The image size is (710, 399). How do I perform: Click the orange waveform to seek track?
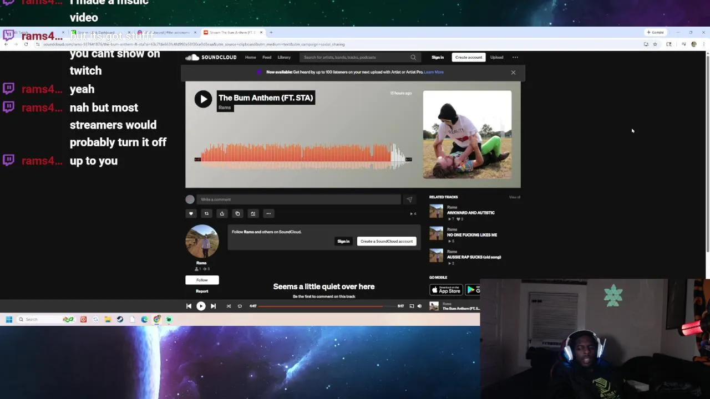point(302,156)
